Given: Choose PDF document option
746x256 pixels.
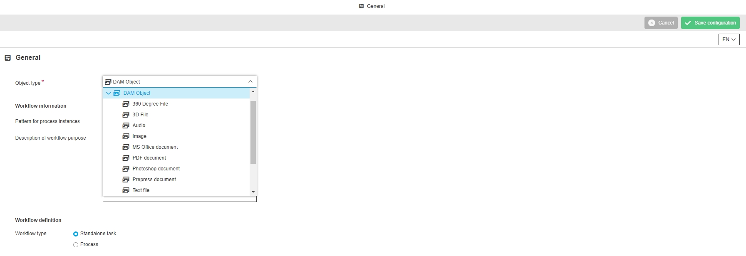Looking at the screenshot, I should coord(176,158).
